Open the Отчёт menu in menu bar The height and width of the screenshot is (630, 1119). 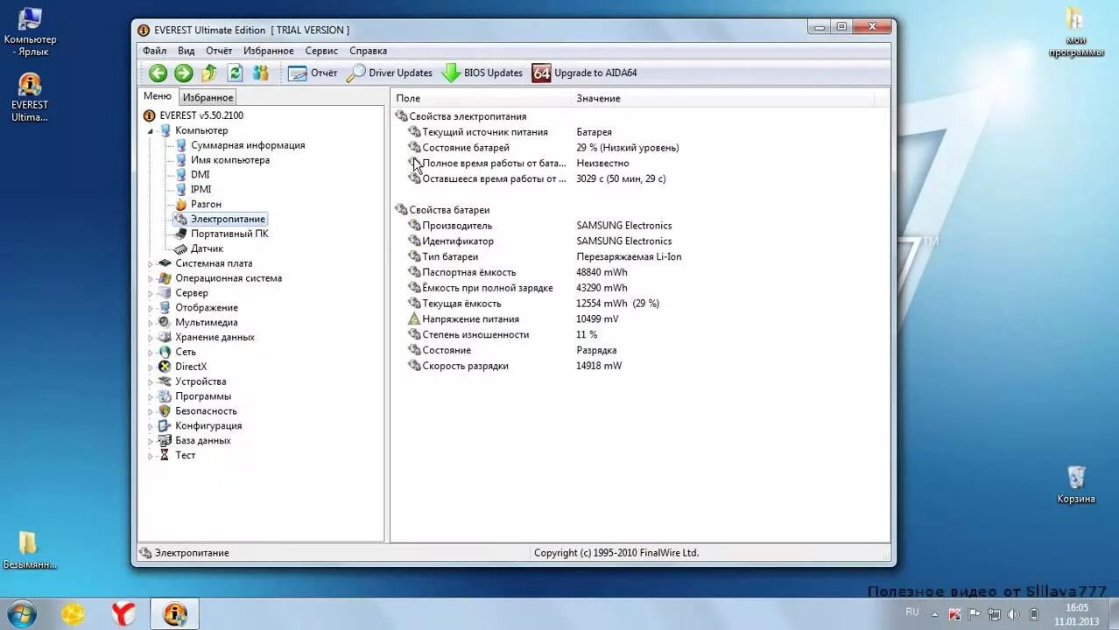point(219,51)
